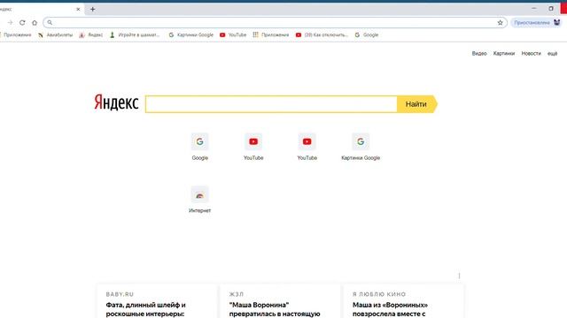Open the YouTube bookmark in bookmarks bar
Screen dimensions: 567x318
click(233, 35)
